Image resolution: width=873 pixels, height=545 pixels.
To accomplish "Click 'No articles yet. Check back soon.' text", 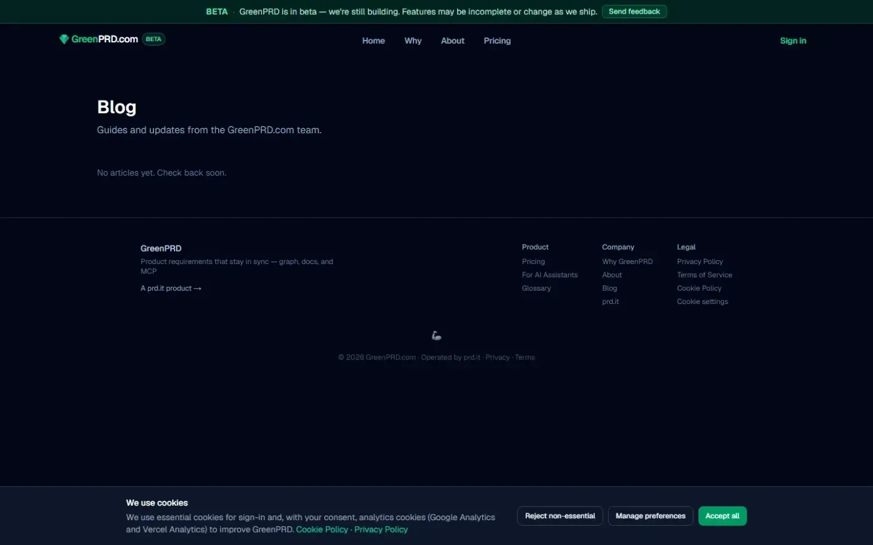I will point(162,173).
